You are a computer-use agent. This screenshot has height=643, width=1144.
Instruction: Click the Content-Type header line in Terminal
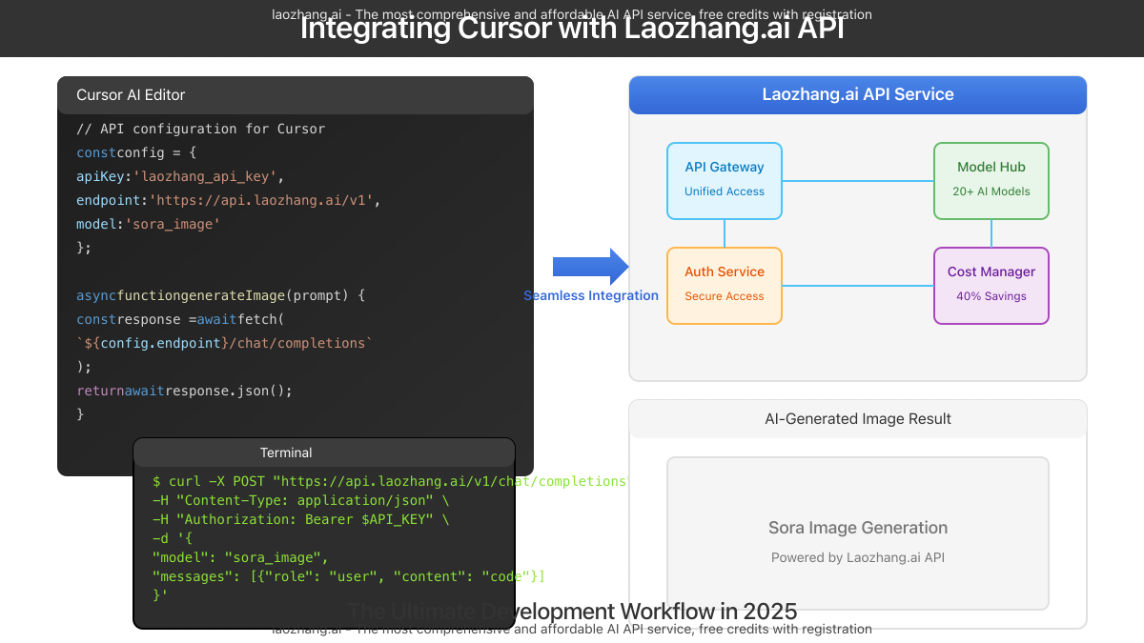pyautogui.click(x=301, y=500)
